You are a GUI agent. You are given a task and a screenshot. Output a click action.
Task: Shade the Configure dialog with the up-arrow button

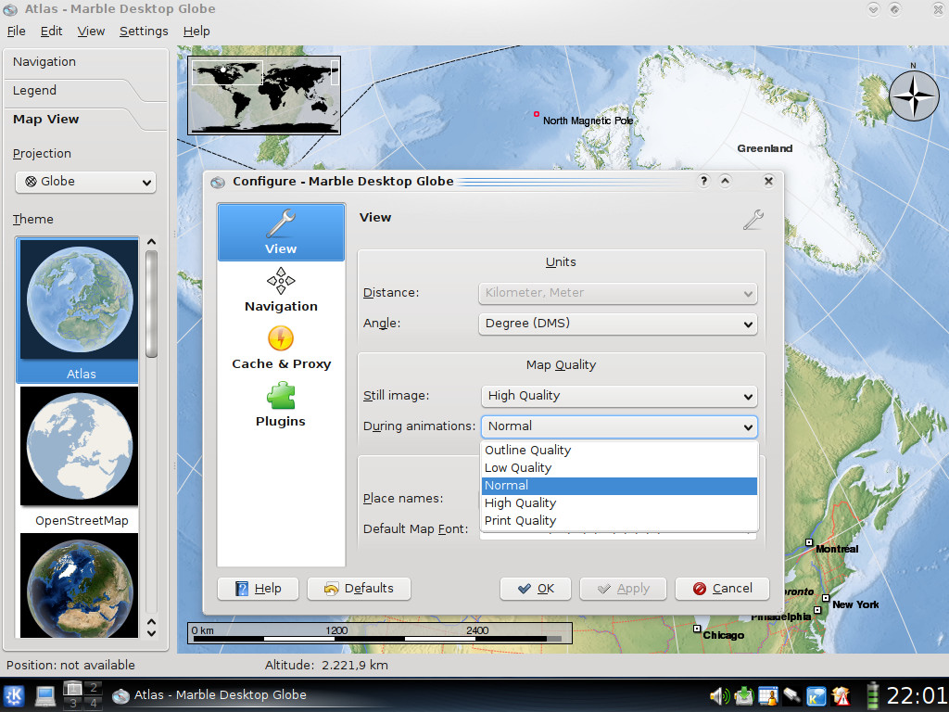point(725,181)
